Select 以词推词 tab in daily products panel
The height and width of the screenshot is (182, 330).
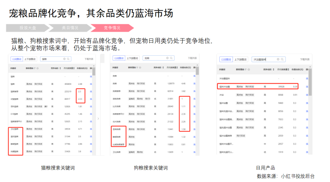tap(226, 60)
